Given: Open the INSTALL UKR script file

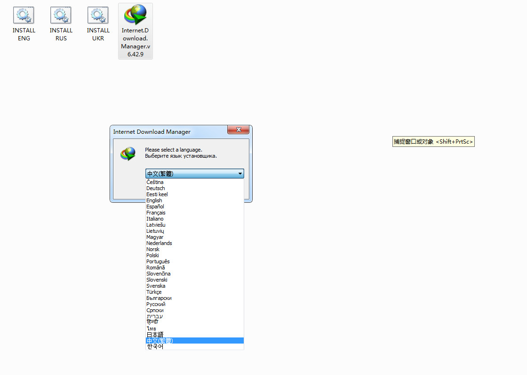Looking at the screenshot, I should coord(98,24).
